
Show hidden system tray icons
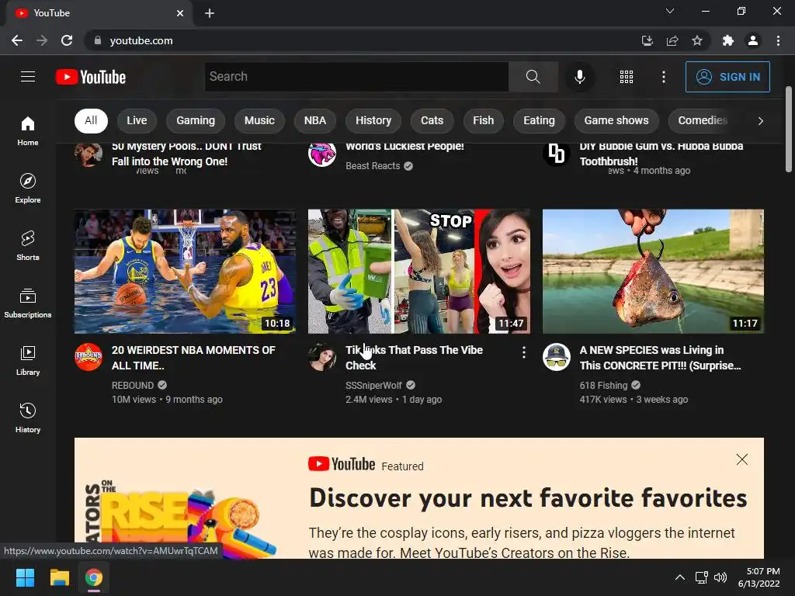coord(680,577)
